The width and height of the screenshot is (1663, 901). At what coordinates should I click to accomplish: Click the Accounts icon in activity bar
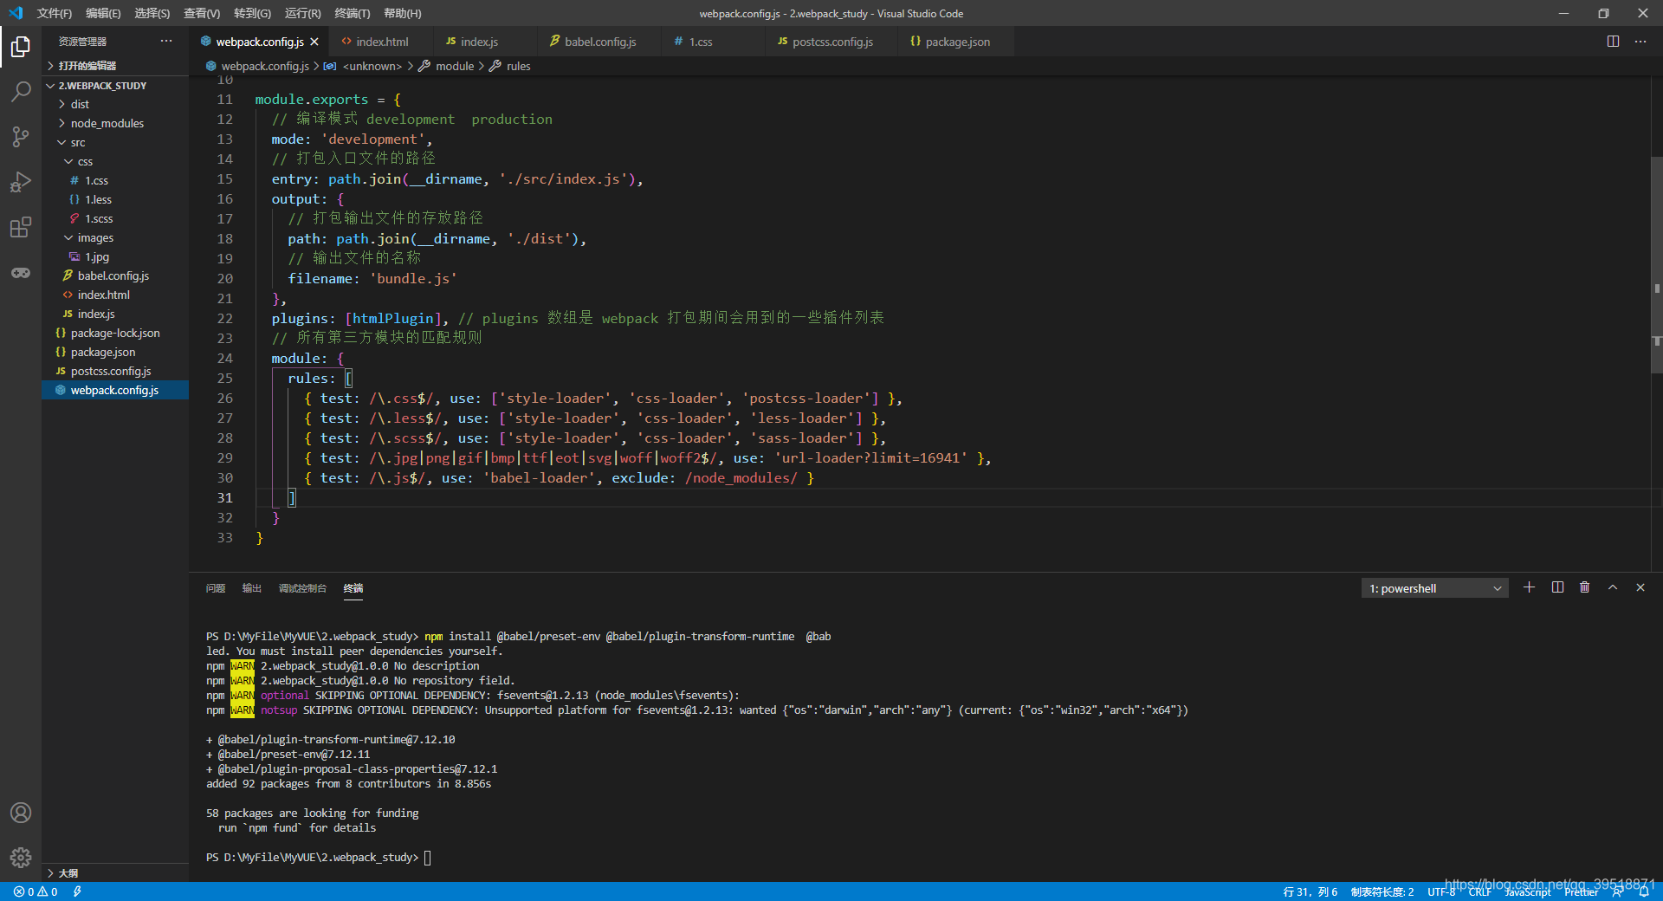coord(21,813)
